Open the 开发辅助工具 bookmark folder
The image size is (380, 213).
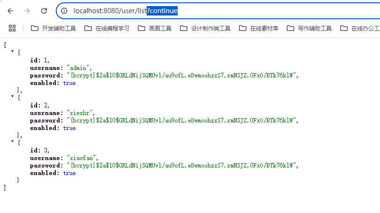tap(53, 28)
